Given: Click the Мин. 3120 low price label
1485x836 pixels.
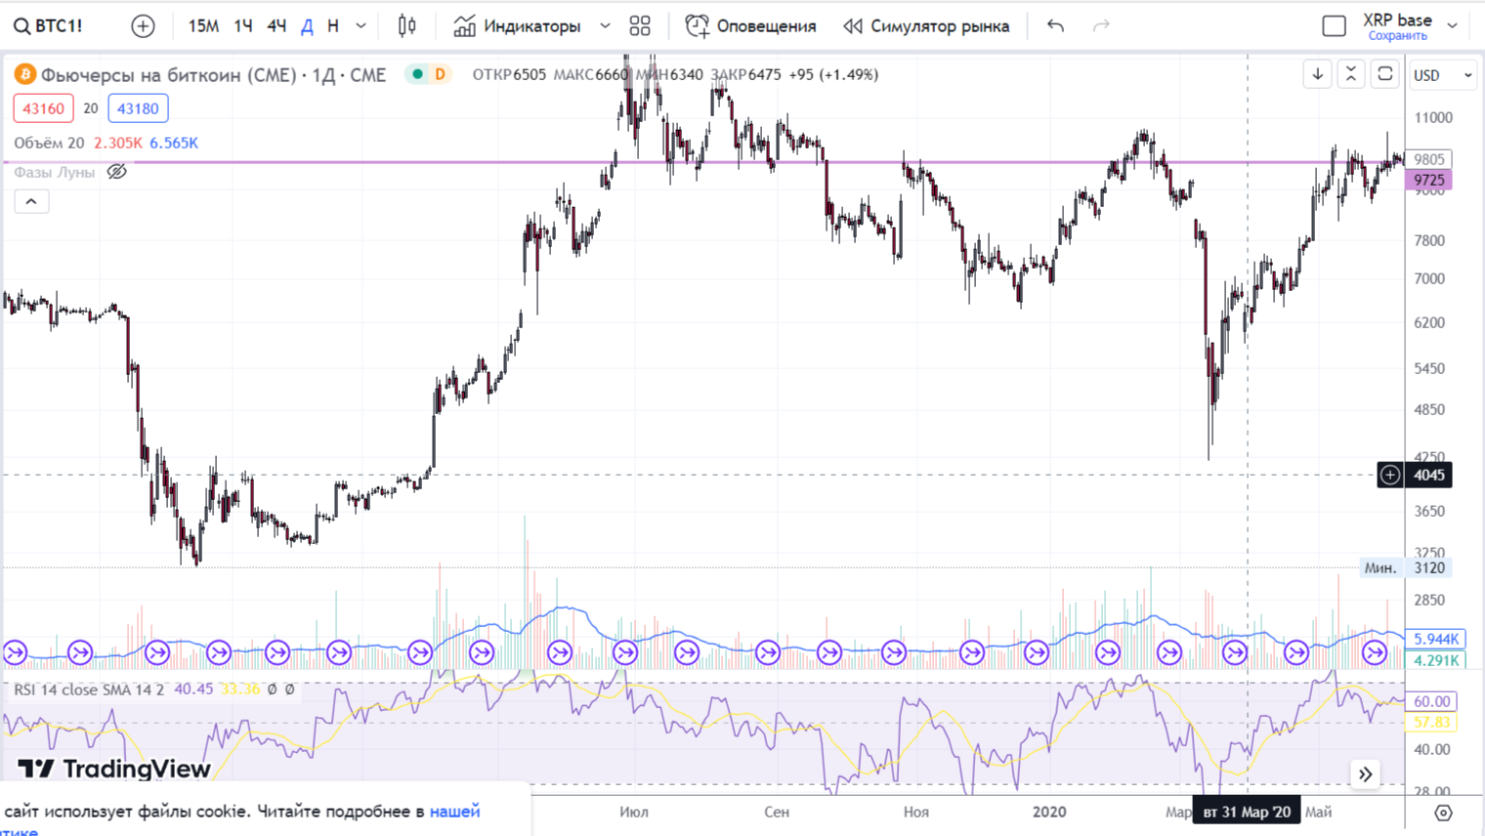Looking at the screenshot, I should pyautogui.click(x=1406, y=567).
